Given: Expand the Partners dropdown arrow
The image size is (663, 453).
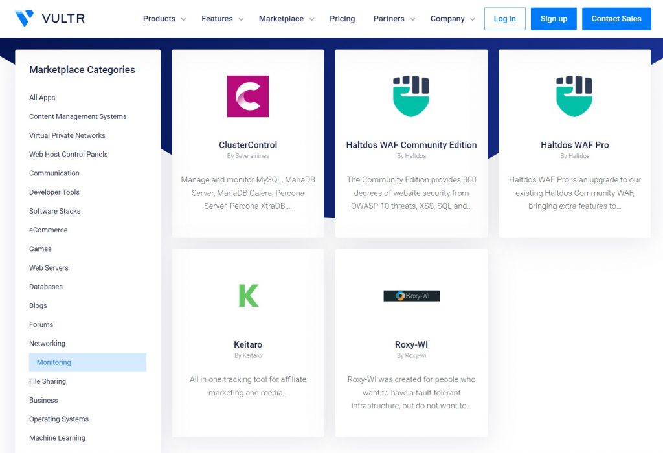Looking at the screenshot, I should [412, 19].
